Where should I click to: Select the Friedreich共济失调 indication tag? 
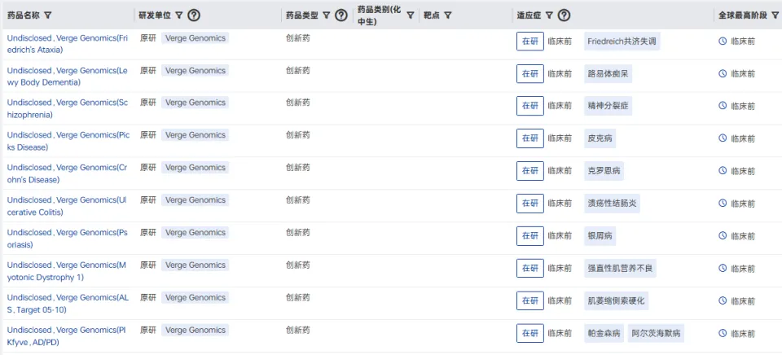click(x=622, y=42)
